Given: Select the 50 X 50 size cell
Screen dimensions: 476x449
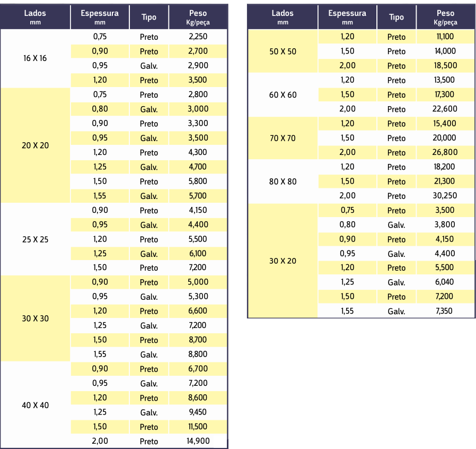Looking at the screenshot, I should 283,51.
